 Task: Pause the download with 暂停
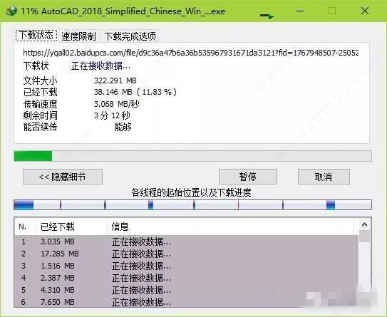[x=248, y=177]
